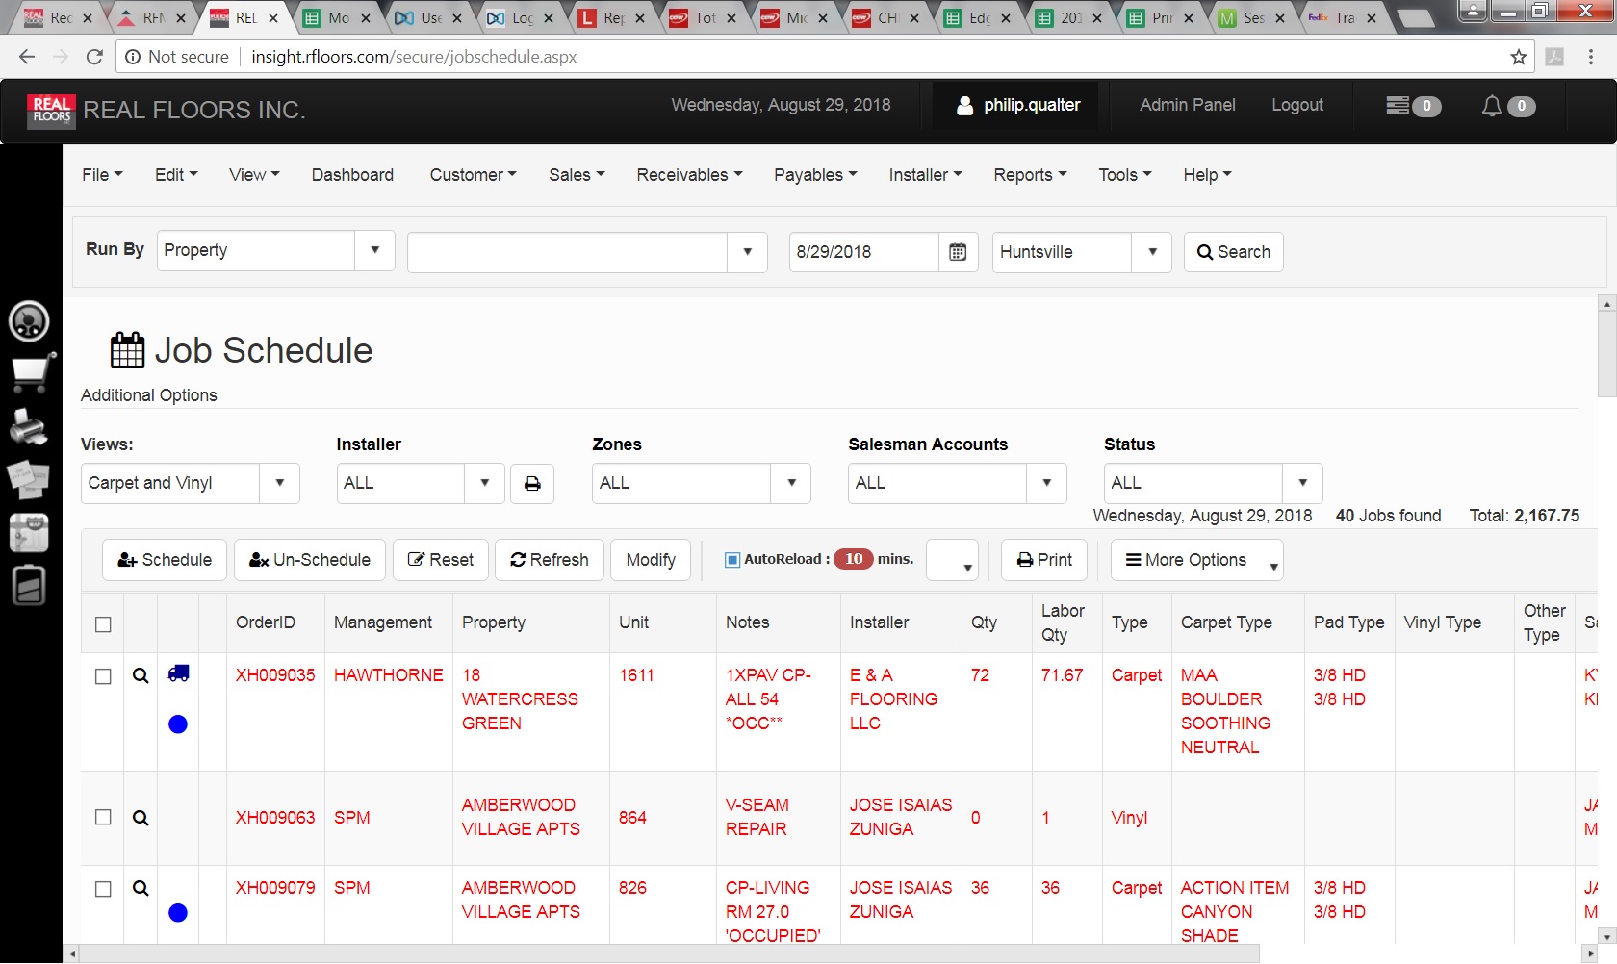Open the Receivables menu
The height and width of the screenshot is (964, 1617).
pyautogui.click(x=689, y=175)
